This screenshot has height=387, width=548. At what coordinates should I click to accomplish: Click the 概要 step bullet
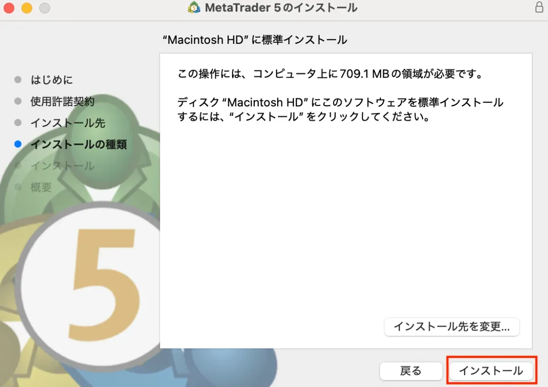click(x=18, y=187)
